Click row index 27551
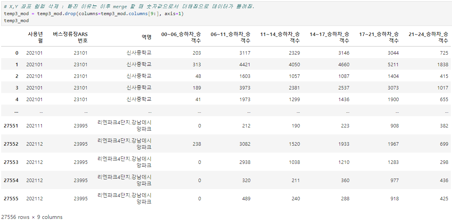 tap(11, 126)
